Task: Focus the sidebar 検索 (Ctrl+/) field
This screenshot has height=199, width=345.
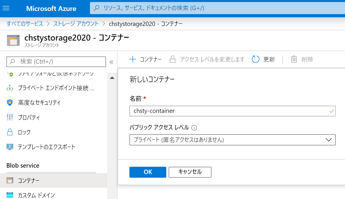Action: (56, 62)
